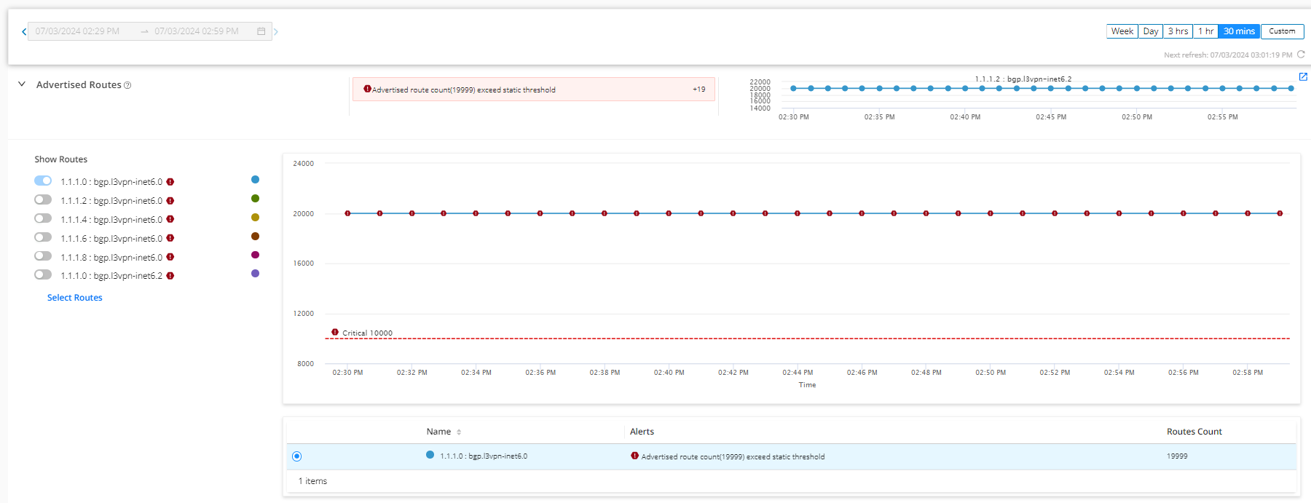Click help icon next to Advertised Routes

point(127,85)
